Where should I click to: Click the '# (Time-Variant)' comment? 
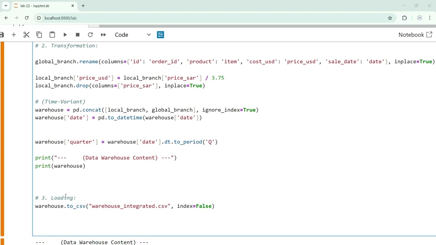click(60, 102)
